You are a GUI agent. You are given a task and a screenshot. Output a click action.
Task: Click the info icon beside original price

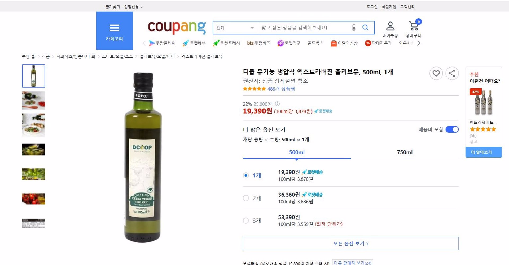[277, 104]
